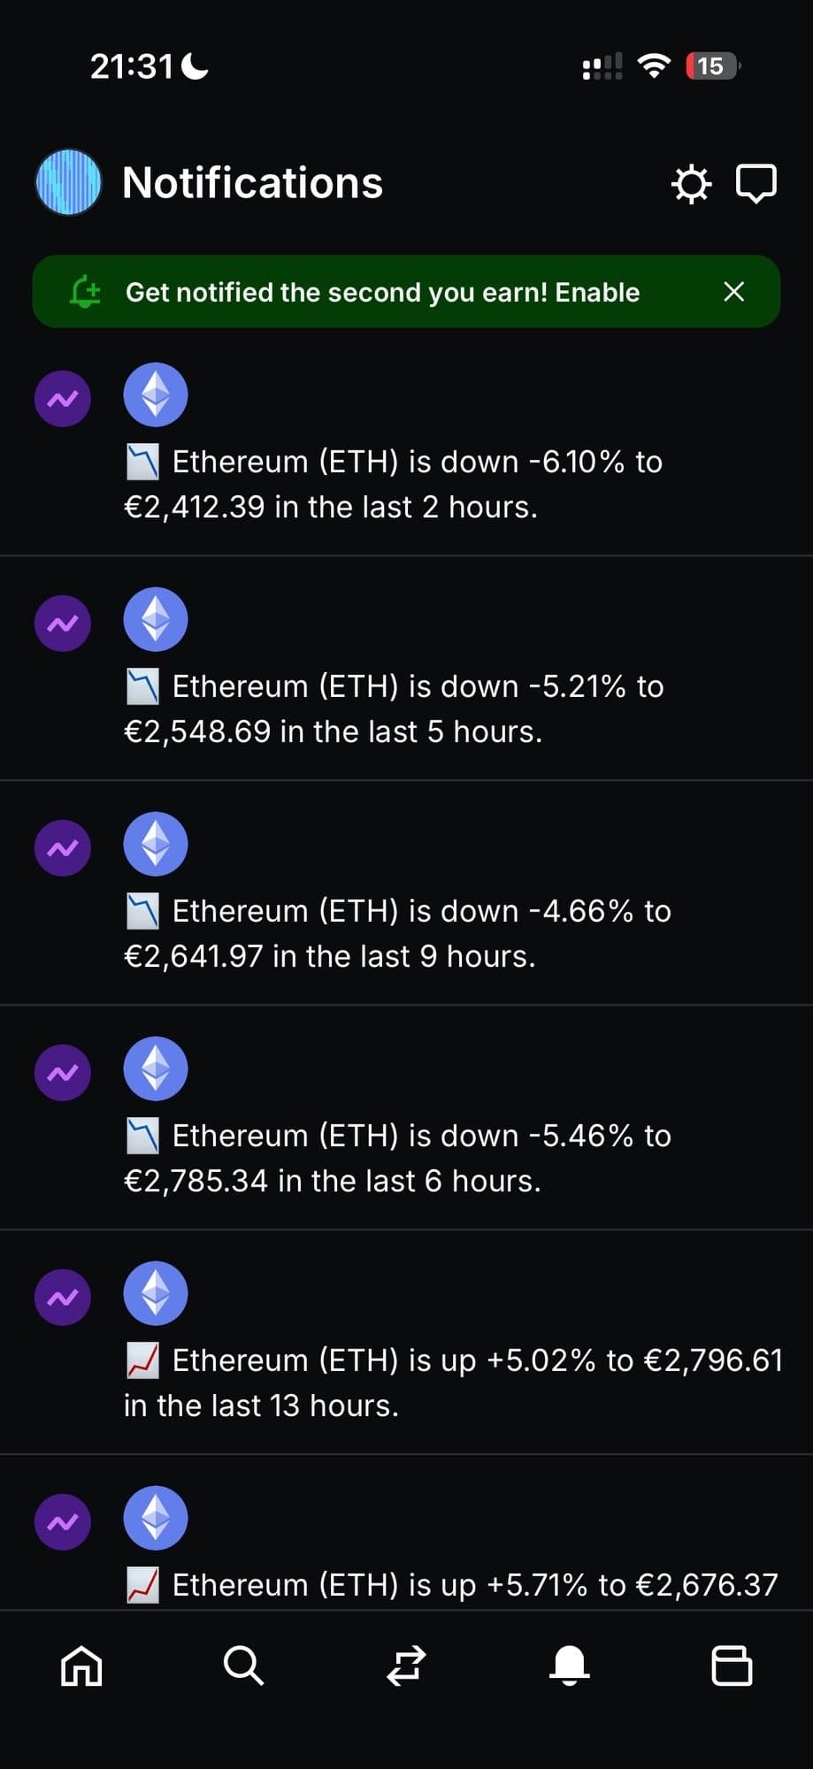Open the swap/trade arrows tab
The image size is (813, 1769).
407,1666
